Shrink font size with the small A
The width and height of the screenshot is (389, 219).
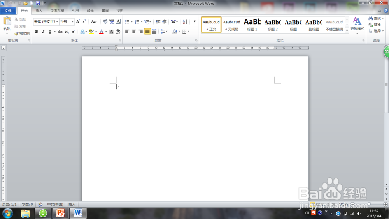point(84,22)
